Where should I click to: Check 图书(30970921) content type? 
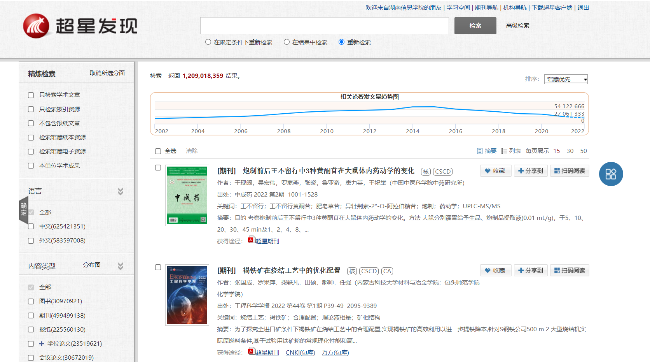click(x=31, y=301)
